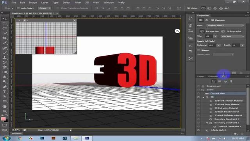Select 3D Front Inflation Material row

click(x=228, y=101)
